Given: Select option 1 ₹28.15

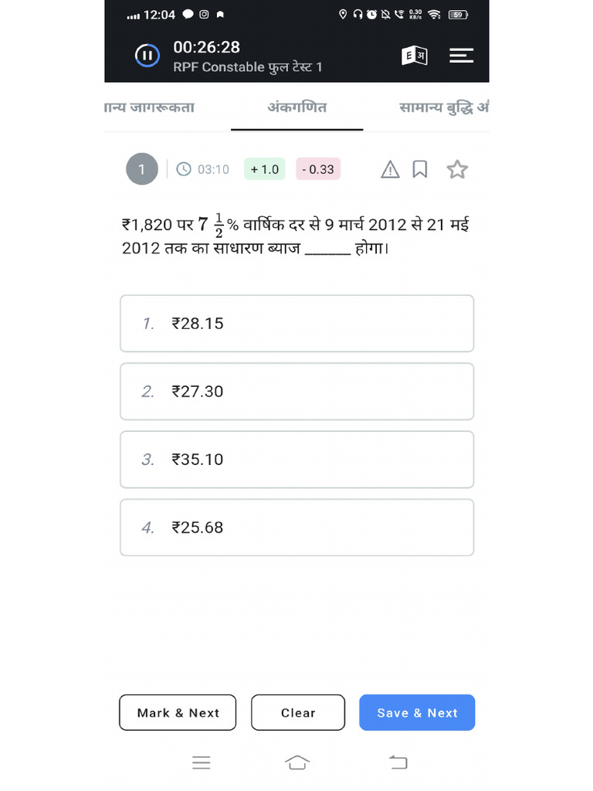Looking at the screenshot, I should click(x=296, y=324).
